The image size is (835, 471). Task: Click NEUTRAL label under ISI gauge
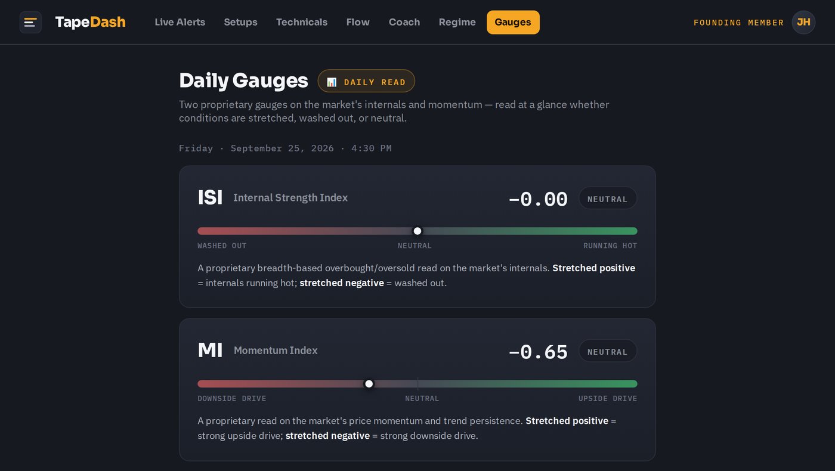[x=415, y=246]
